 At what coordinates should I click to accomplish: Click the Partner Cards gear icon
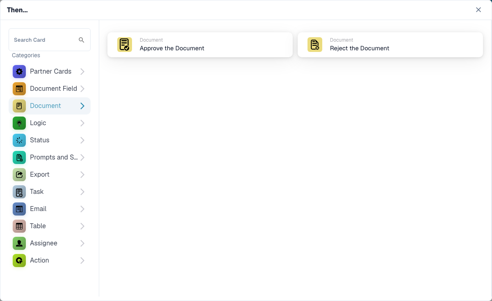(x=19, y=72)
